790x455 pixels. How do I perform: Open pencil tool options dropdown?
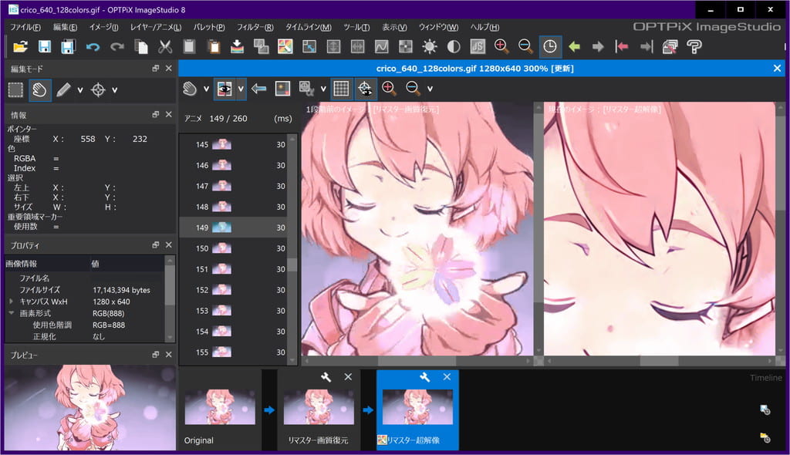(80, 90)
